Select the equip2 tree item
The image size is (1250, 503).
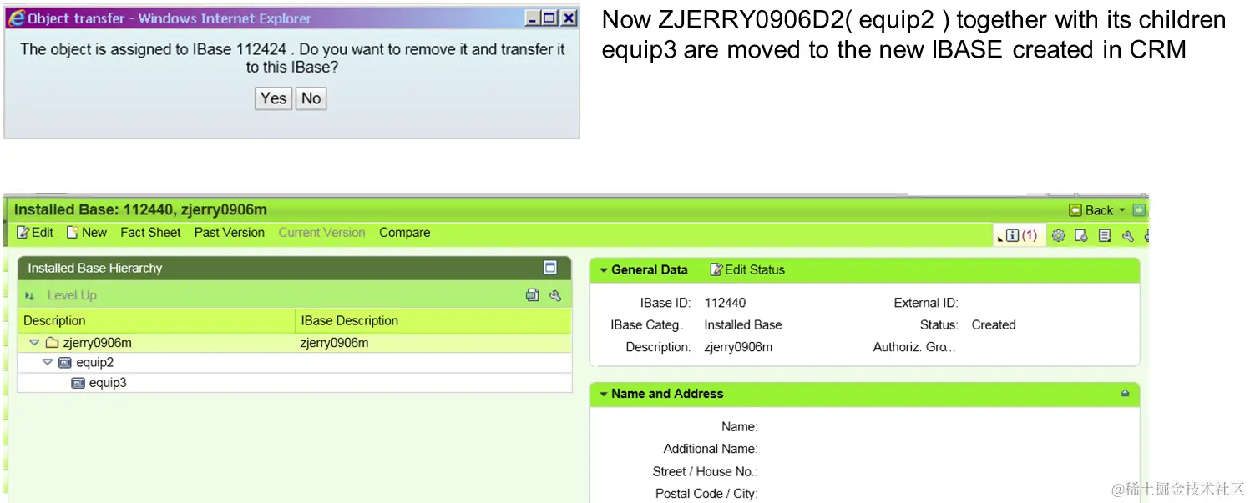tap(94, 363)
